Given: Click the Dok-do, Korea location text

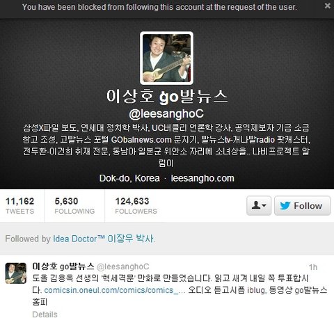Looking at the screenshot, I should pos(129,178).
